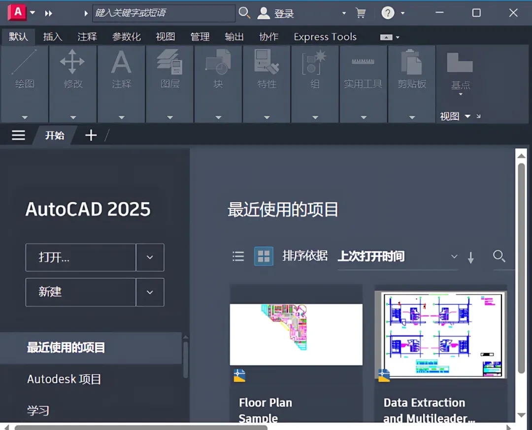This screenshot has height=430, width=532.
Task: Switch to the 协作 ribbon tab
Action: click(269, 36)
